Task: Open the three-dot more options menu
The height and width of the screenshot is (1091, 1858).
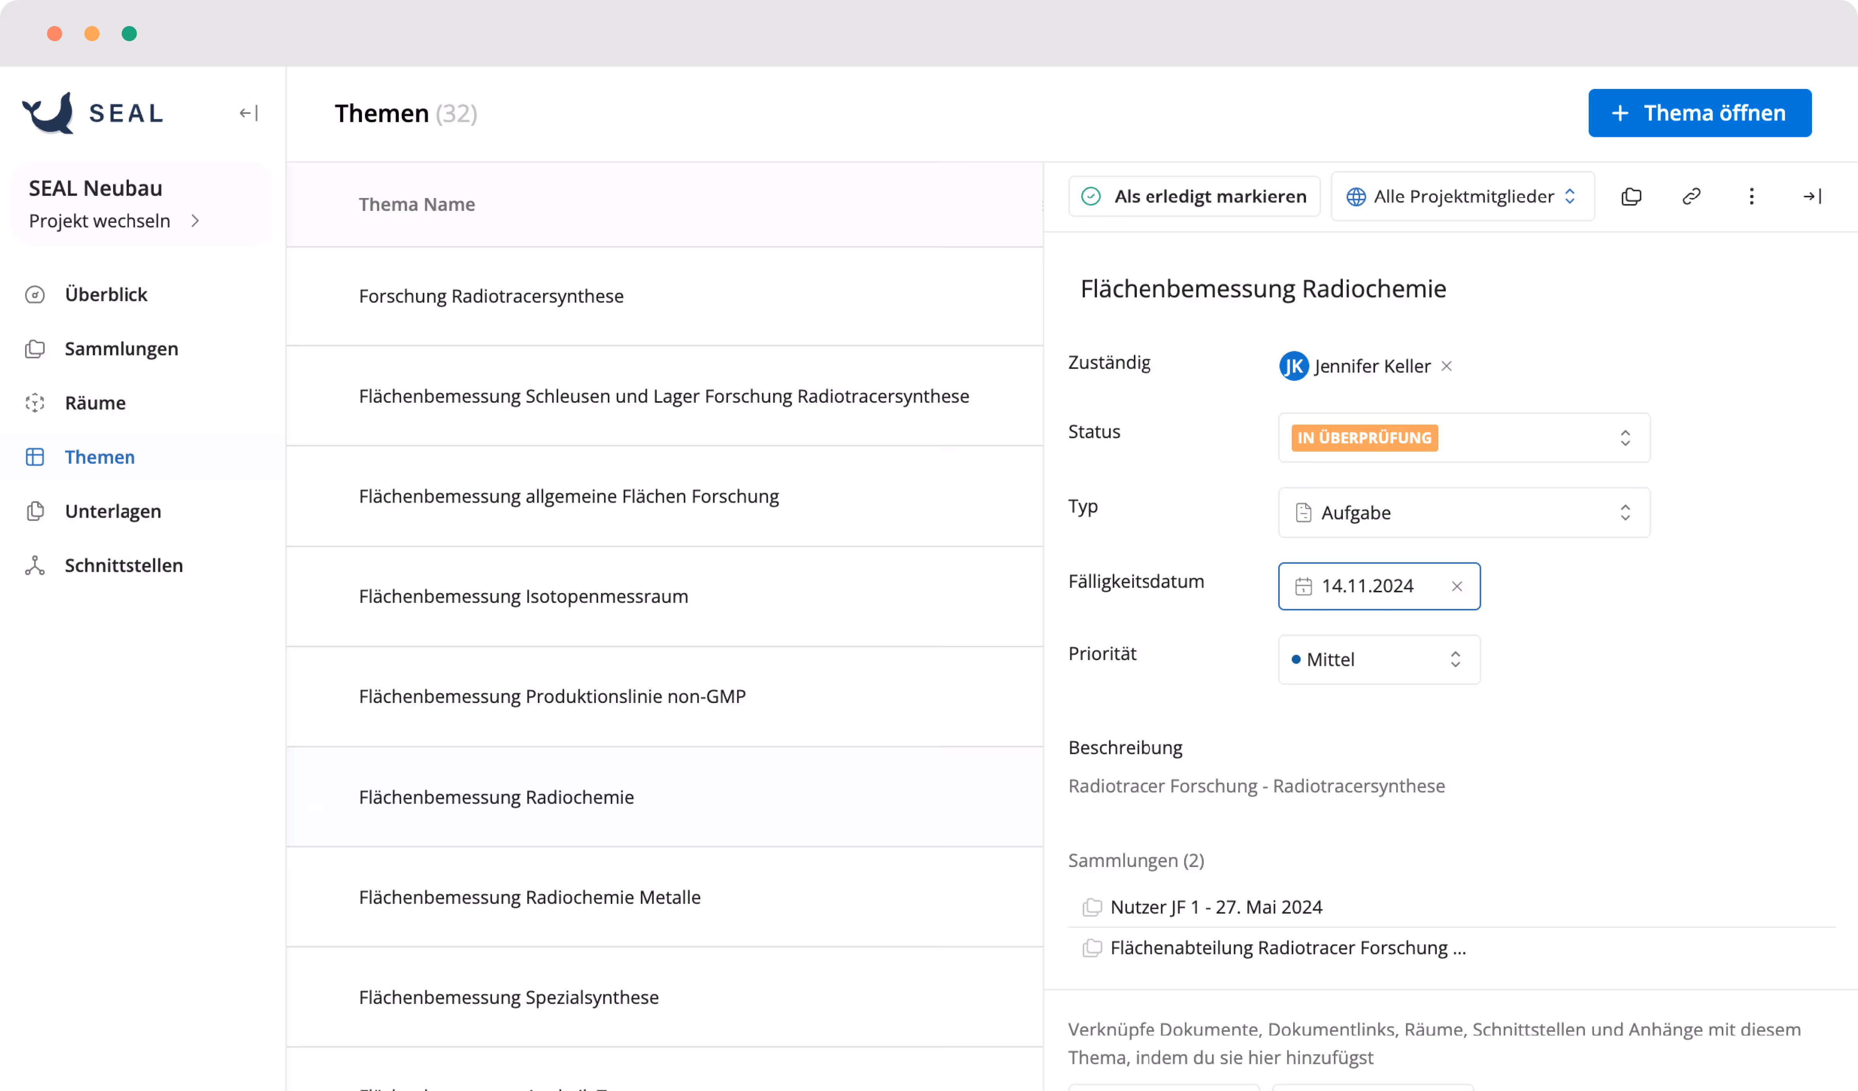Action: click(x=1752, y=196)
